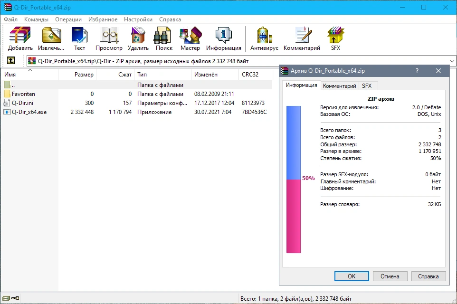Click the Приложение type cell
The image size is (457, 304).
pos(154,112)
